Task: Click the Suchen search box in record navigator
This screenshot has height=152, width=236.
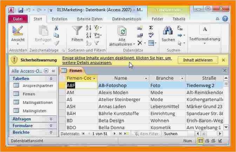Action: point(178,134)
